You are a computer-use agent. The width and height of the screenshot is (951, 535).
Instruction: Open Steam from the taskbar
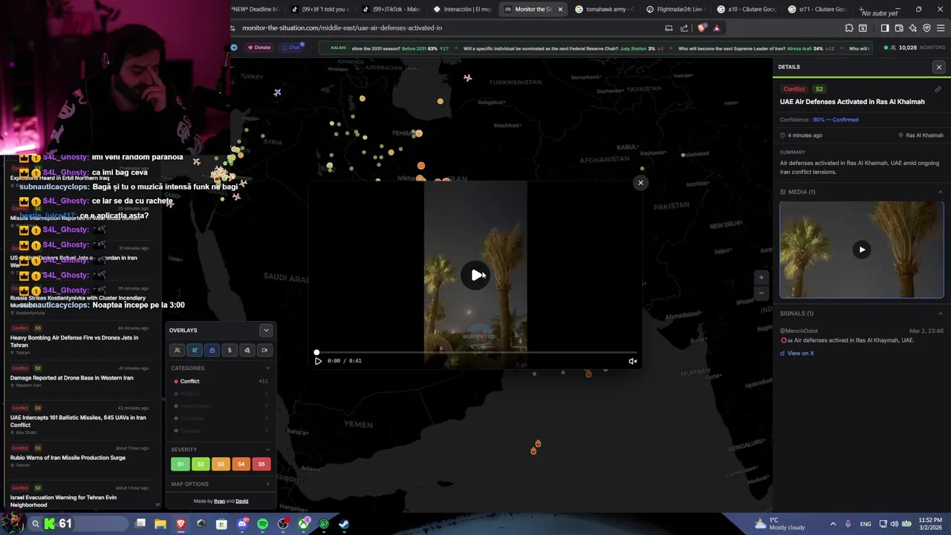click(344, 524)
